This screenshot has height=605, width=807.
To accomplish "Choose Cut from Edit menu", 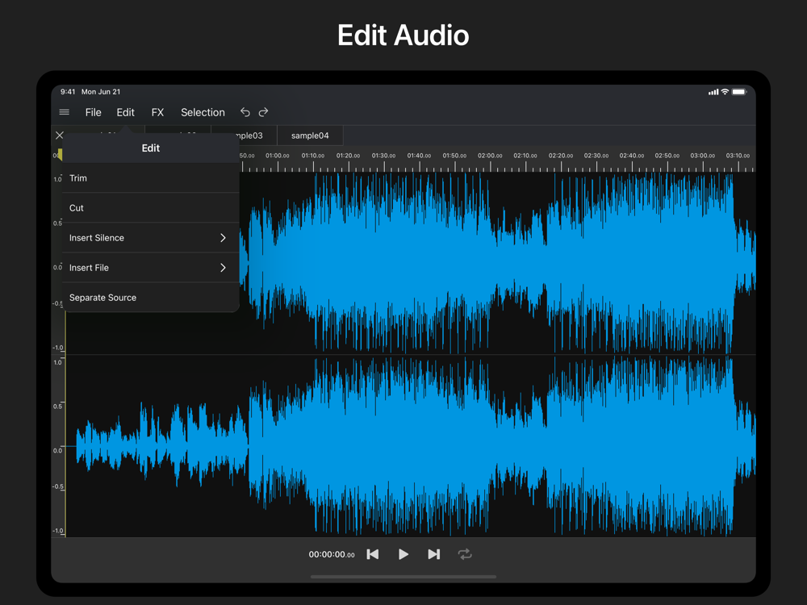I will click(77, 208).
